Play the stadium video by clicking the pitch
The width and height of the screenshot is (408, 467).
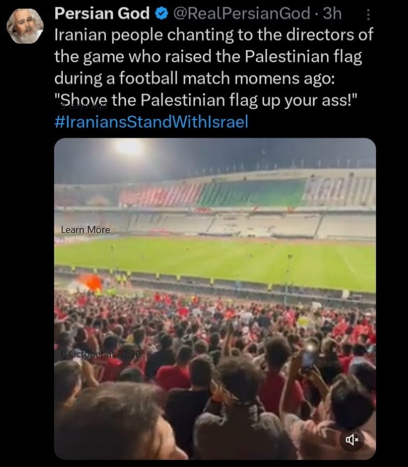215,262
